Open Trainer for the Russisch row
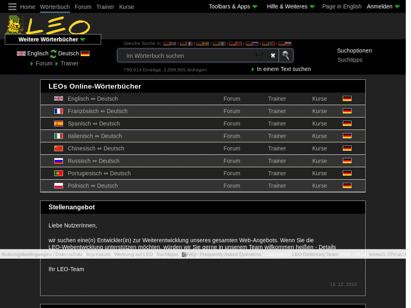The image size is (411, 308). (x=277, y=161)
